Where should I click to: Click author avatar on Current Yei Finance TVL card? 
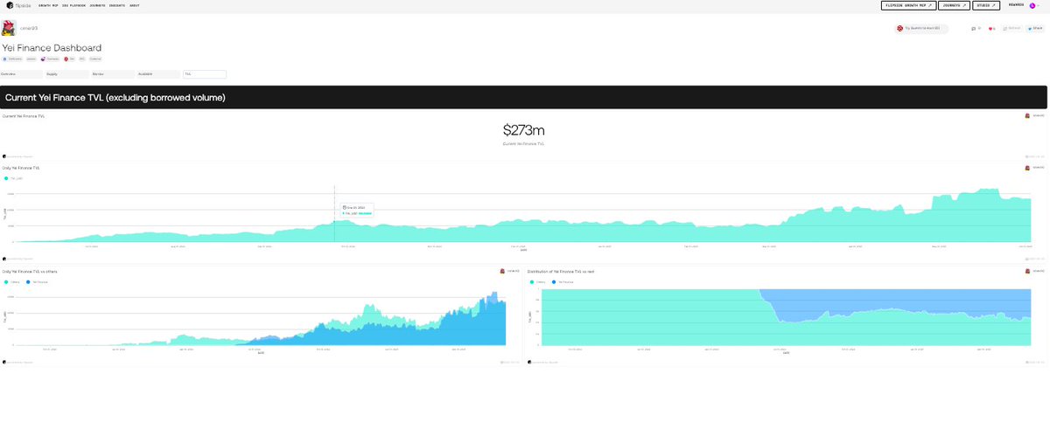pyautogui.click(x=1028, y=114)
